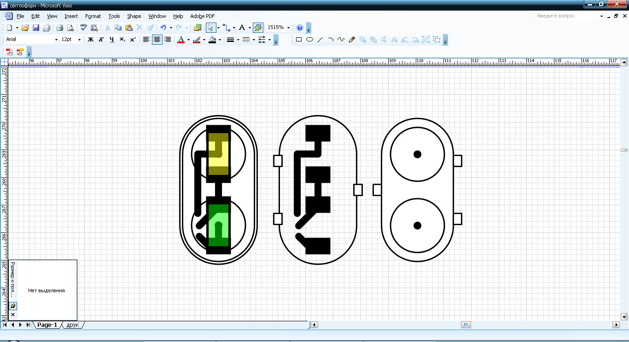The width and height of the screenshot is (629, 342).
Task: Open the 1515% zoom level dropdown
Action: coord(289,28)
